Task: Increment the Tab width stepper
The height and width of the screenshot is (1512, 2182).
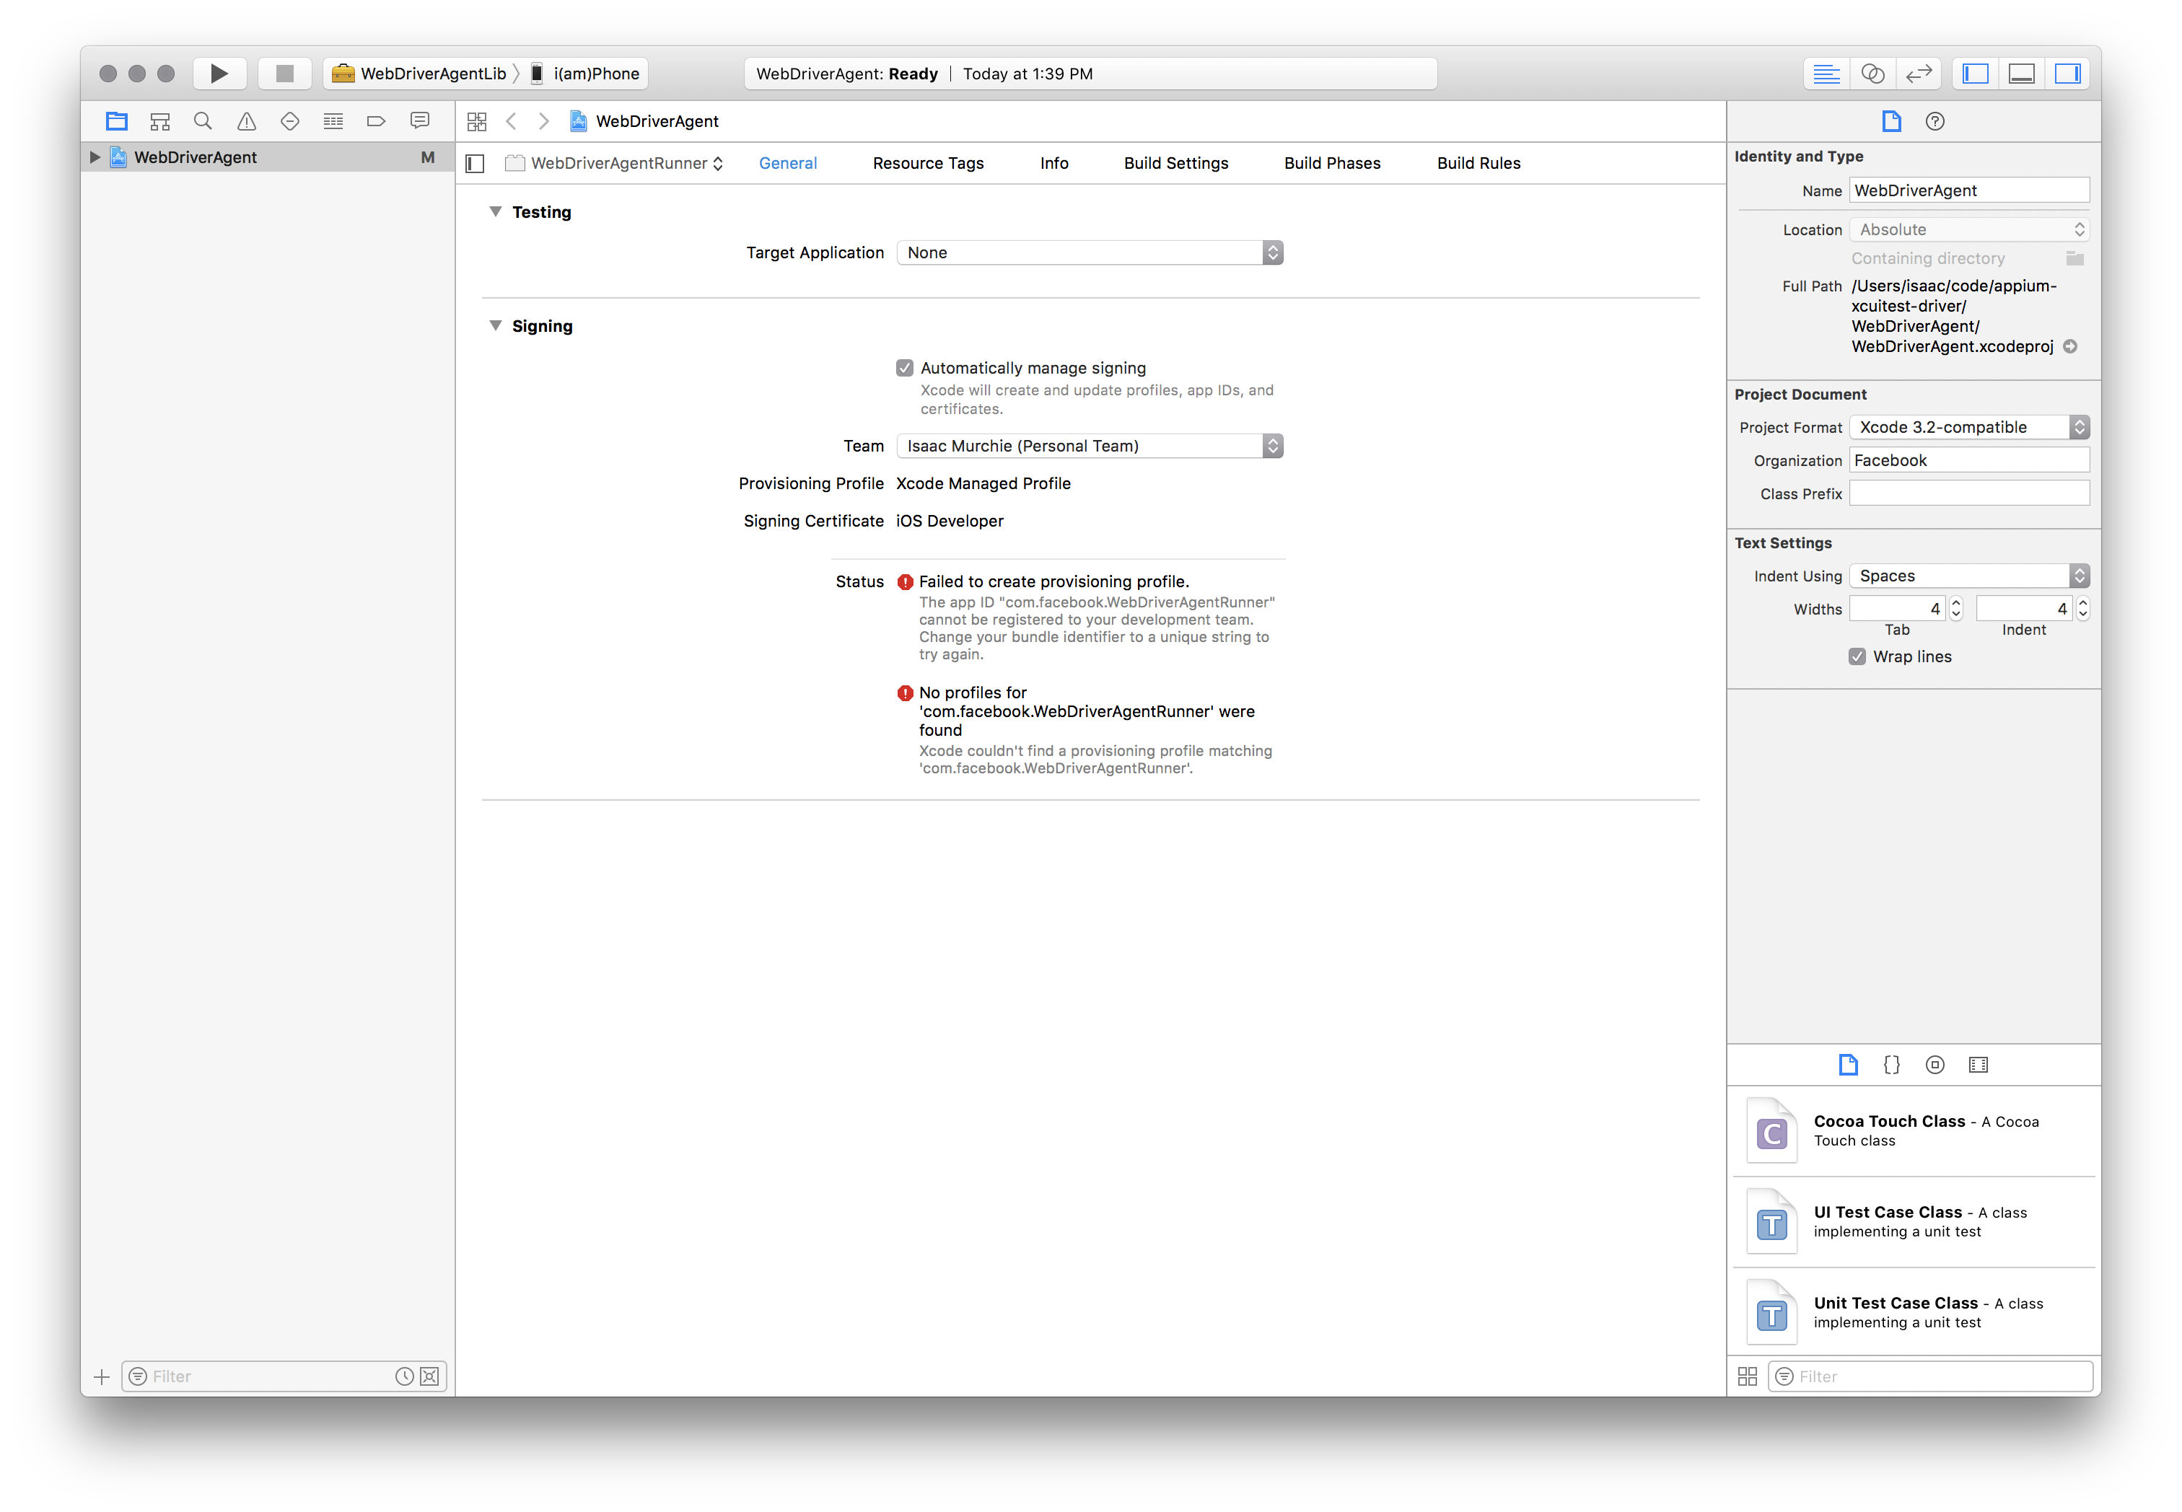Action: (x=1955, y=602)
